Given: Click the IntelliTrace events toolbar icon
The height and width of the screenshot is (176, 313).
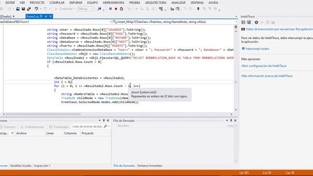Looking at the screenshot, I should 161,9.
